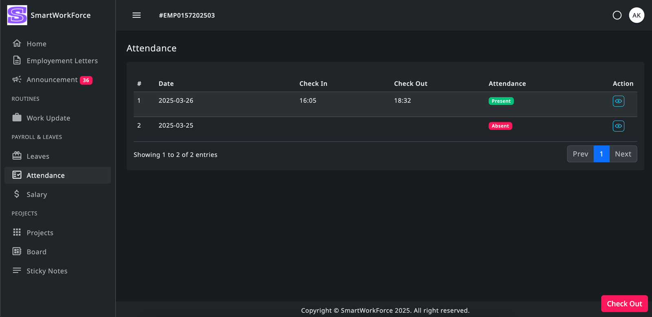Click the SmartWorkForce logo icon
The image size is (652, 317).
pyautogui.click(x=17, y=15)
